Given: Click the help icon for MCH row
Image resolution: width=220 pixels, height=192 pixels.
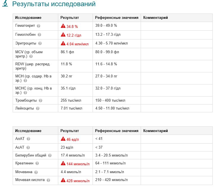Looking at the screenshot, I should coord(25,81).
